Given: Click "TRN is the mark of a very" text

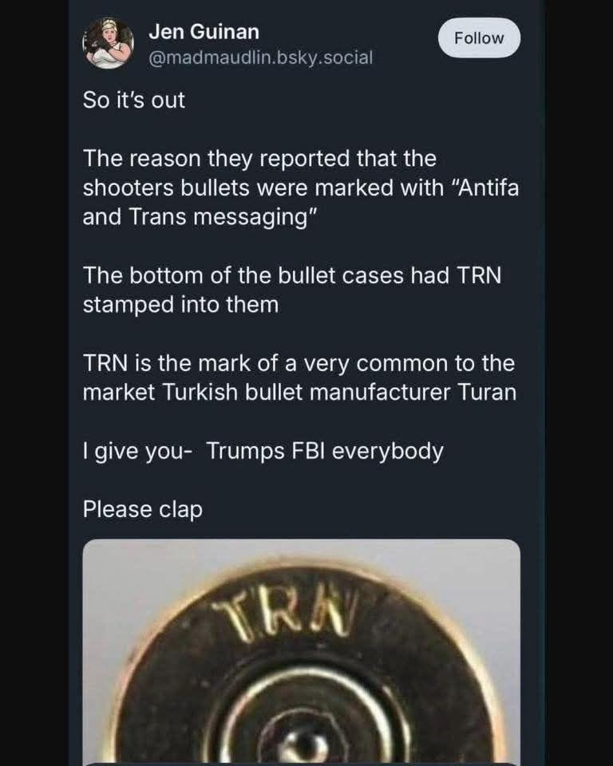Looking at the screenshot, I should [x=216, y=364].
